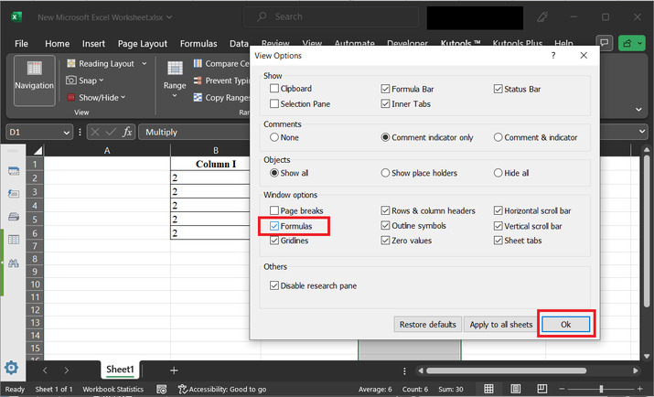Click the column list sidebar icon
The height and width of the screenshot is (397, 654).
click(14, 240)
